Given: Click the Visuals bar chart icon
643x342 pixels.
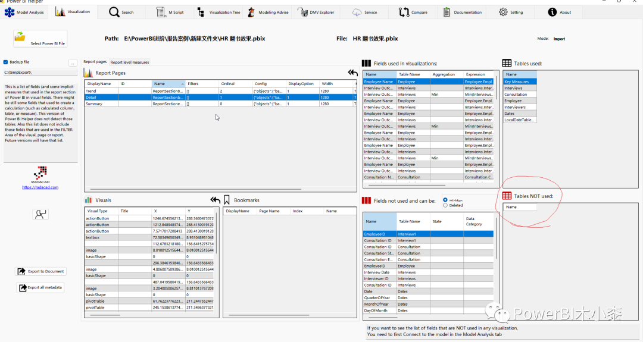Looking at the screenshot, I should pos(88,200).
